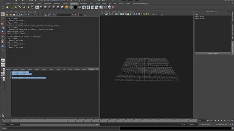Open the Animation shelf tab
Viewport: 234px width, 131px height.
tap(57, 4)
